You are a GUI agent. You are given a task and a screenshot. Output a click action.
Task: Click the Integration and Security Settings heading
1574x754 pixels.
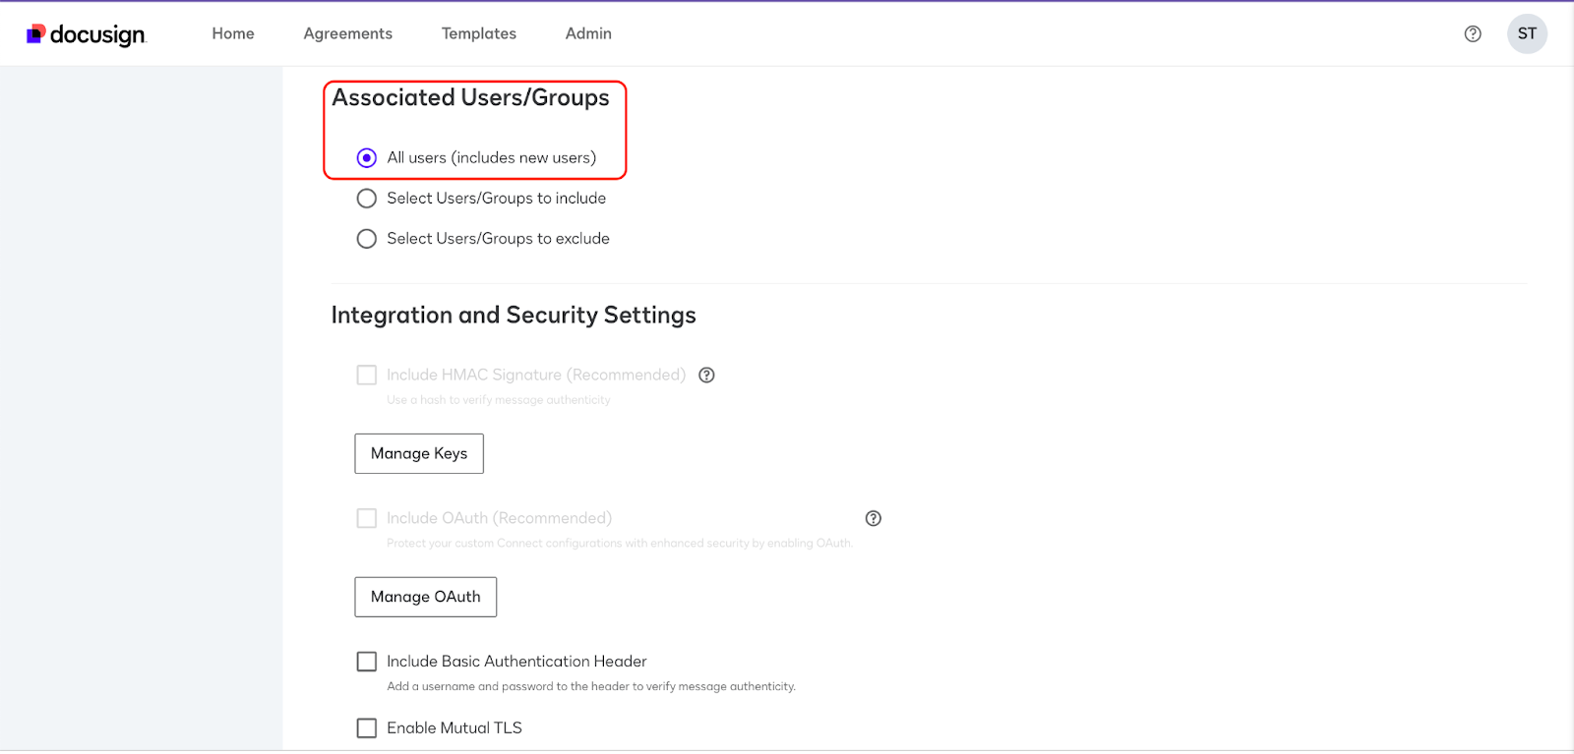tap(514, 316)
